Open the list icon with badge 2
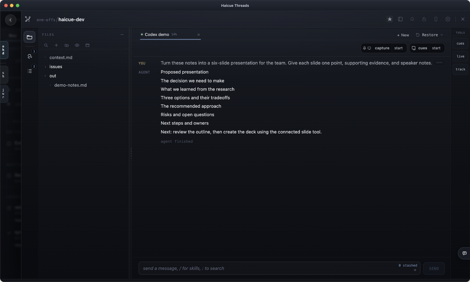This screenshot has width=470, height=282. [30, 71]
